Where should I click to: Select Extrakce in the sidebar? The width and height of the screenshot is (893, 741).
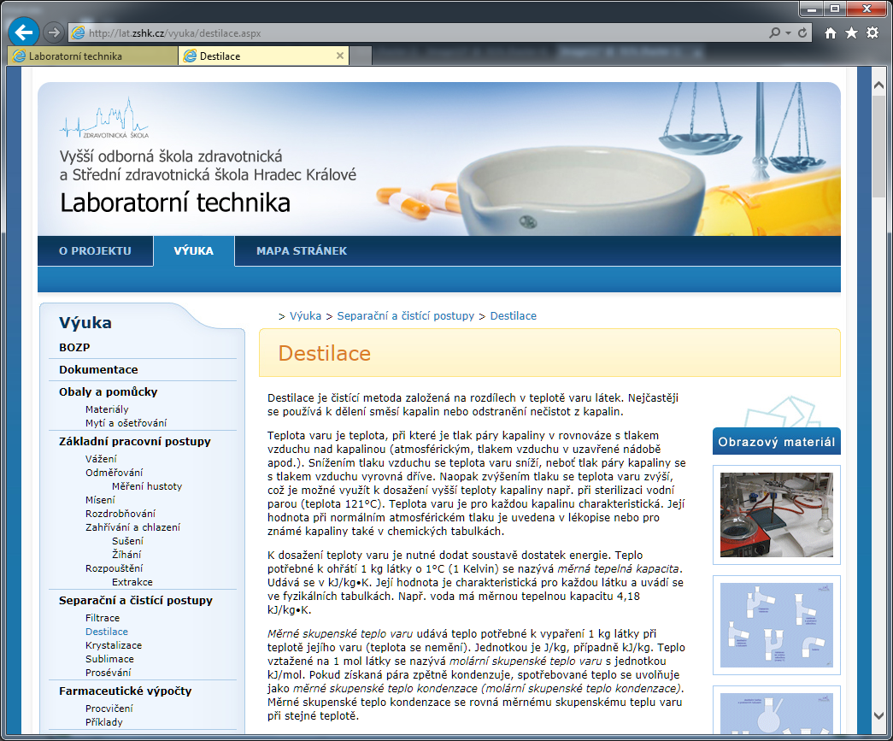pyautogui.click(x=132, y=582)
